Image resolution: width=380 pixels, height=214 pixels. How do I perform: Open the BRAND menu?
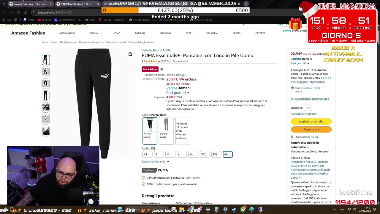(238, 33)
